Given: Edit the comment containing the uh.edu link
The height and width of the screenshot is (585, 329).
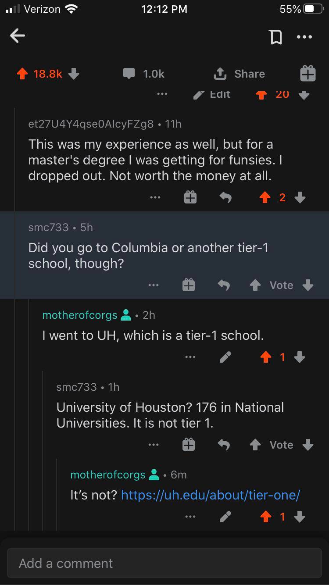Looking at the screenshot, I should coord(225,517).
